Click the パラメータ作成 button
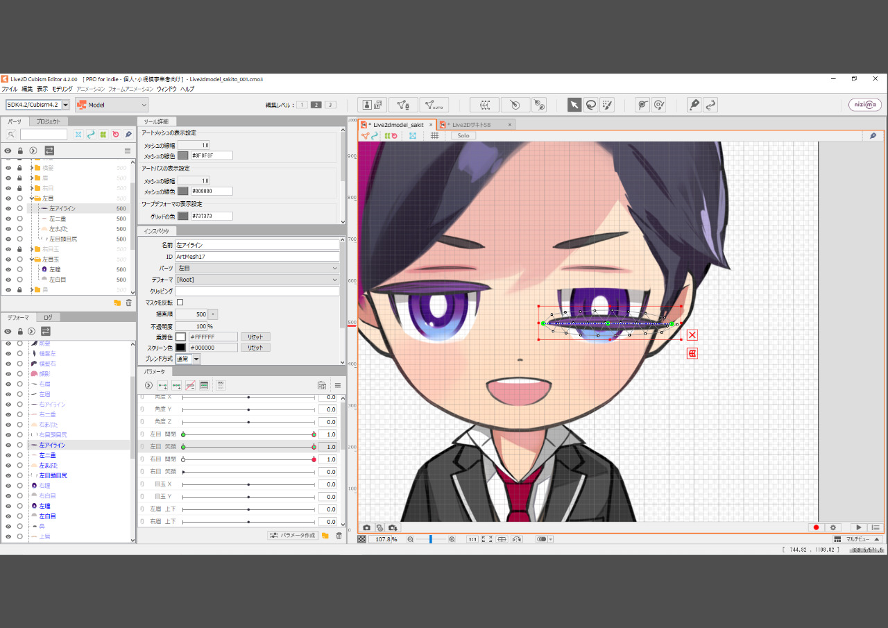The height and width of the screenshot is (628, 888). pyautogui.click(x=293, y=535)
